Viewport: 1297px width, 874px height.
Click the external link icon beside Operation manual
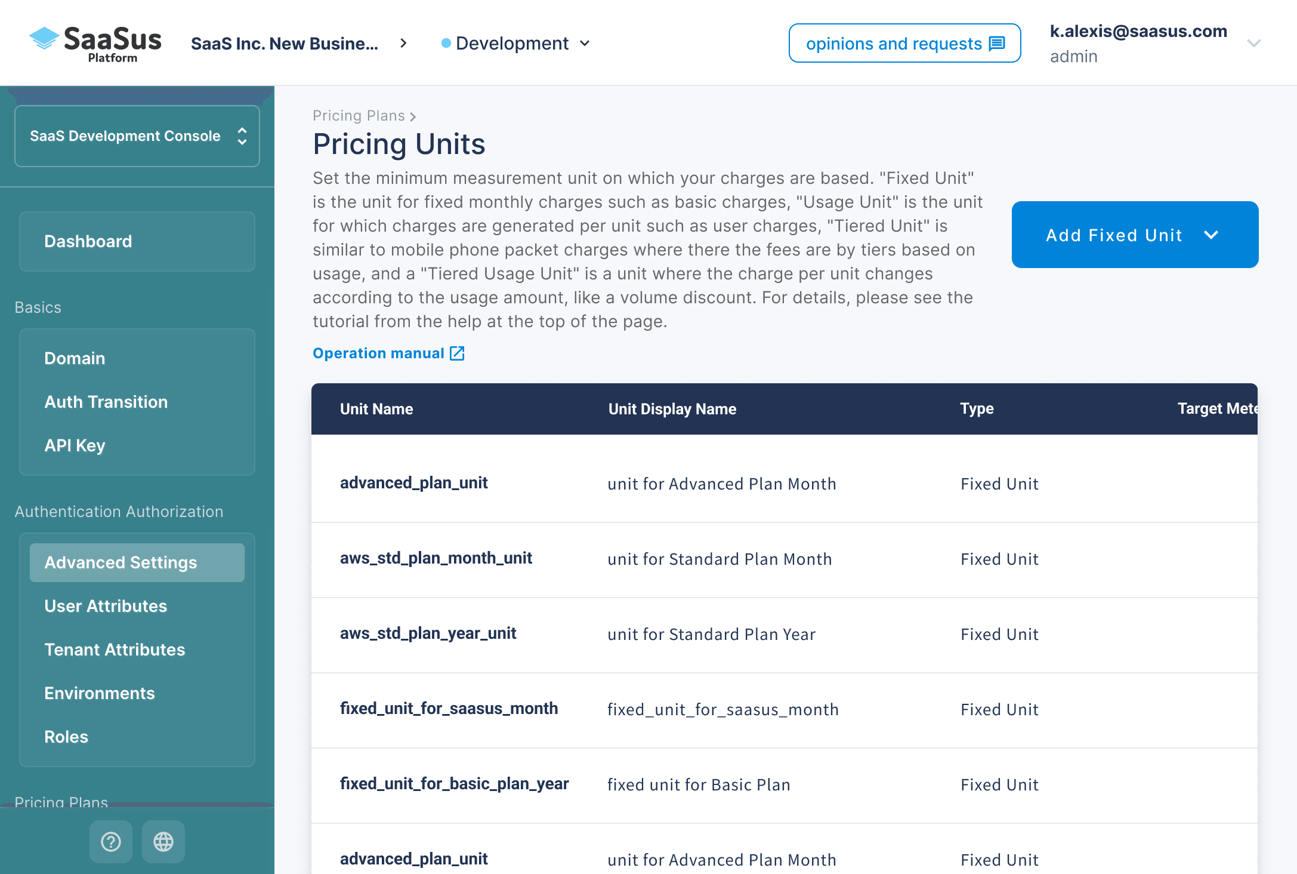[457, 353]
